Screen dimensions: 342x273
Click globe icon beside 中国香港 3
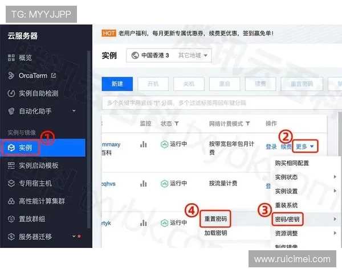(135, 55)
